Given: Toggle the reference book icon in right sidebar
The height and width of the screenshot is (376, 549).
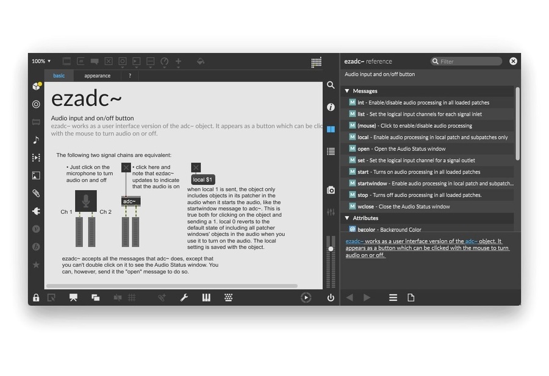Looking at the screenshot, I should tap(331, 129).
